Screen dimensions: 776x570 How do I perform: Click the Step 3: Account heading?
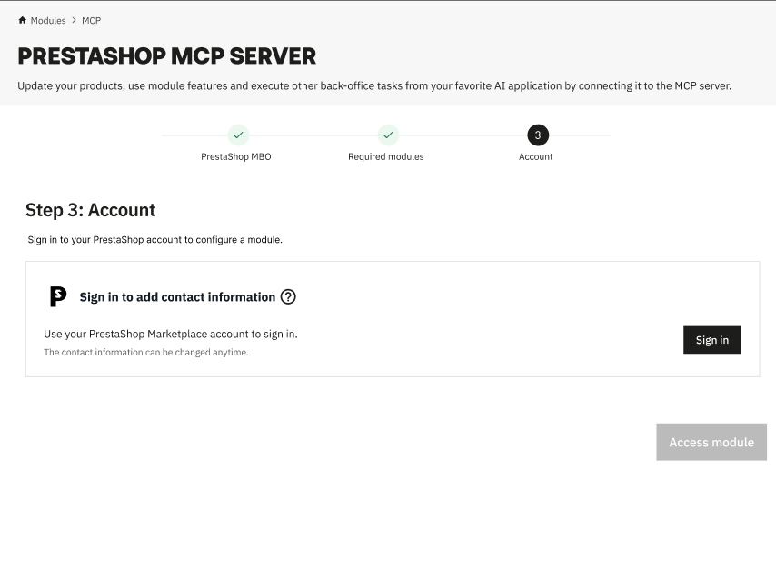click(x=91, y=210)
